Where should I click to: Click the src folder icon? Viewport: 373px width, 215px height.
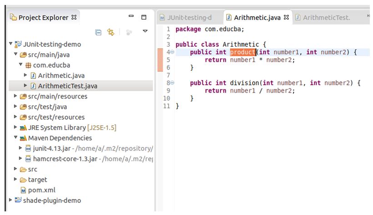[23, 170]
